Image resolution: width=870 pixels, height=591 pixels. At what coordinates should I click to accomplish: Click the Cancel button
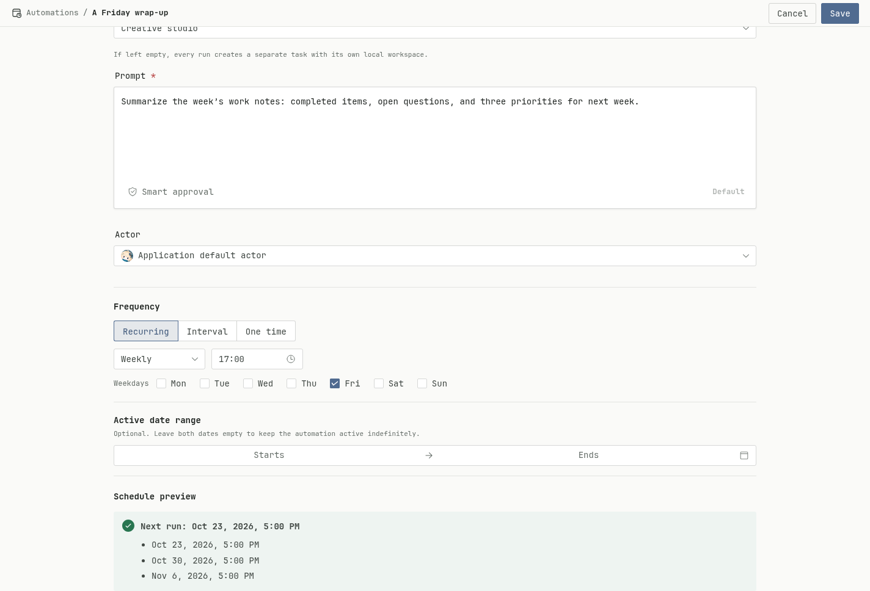(x=792, y=13)
